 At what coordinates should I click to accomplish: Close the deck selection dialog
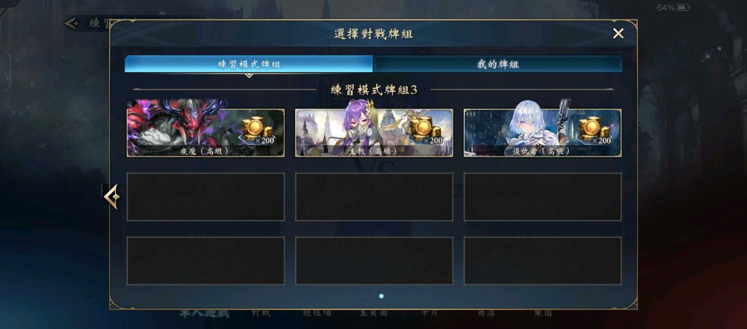(618, 33)
